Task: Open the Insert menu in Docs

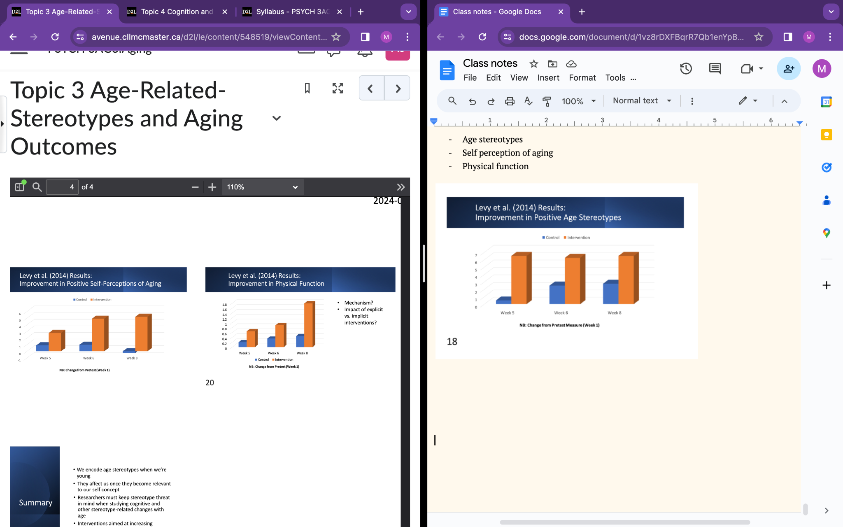Action: (548, 78)
